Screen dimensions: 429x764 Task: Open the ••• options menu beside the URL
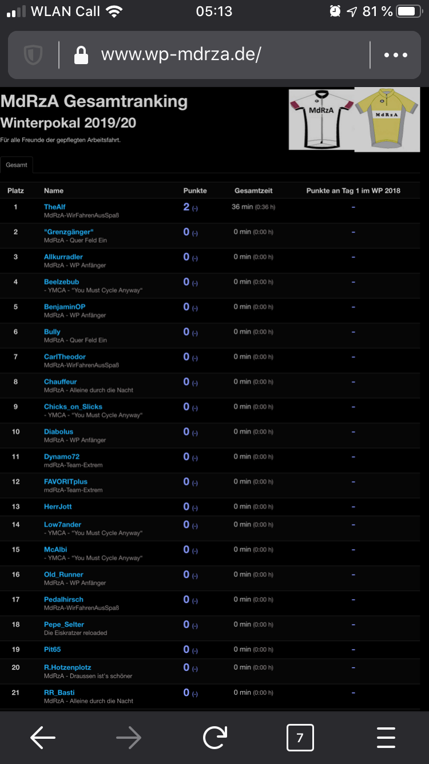click(395, 55)
